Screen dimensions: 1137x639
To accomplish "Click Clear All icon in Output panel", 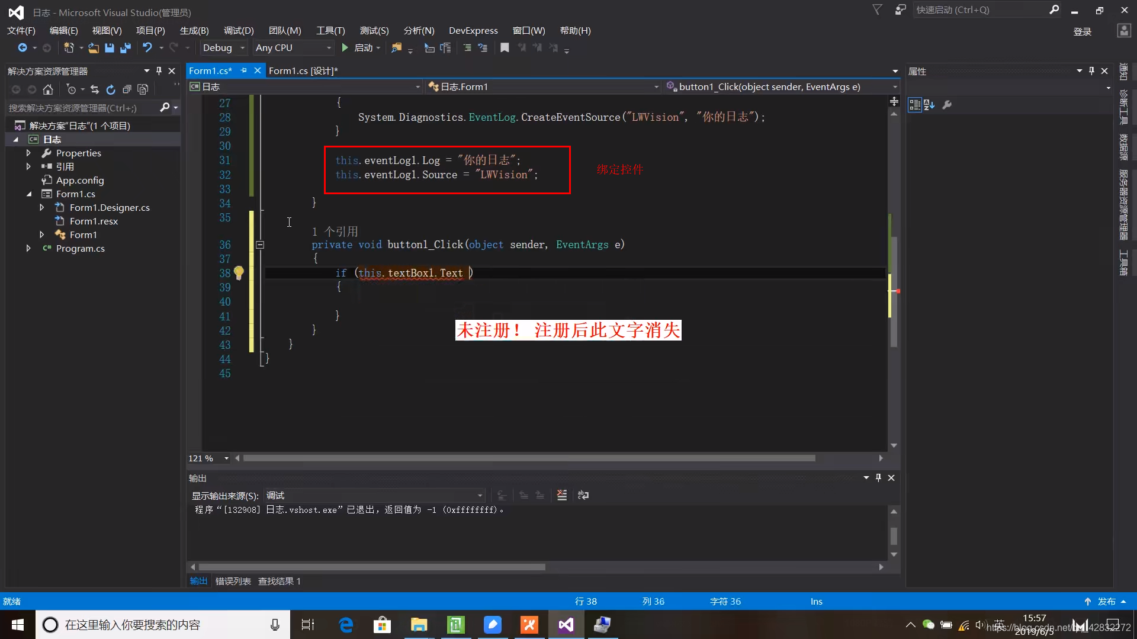I will click(561, 495).
